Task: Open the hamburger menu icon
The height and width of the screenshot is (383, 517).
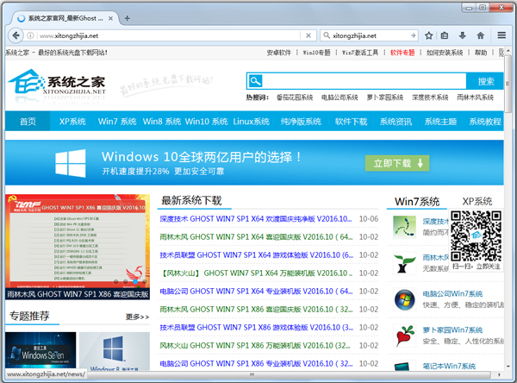Action: tap(501, 36)
